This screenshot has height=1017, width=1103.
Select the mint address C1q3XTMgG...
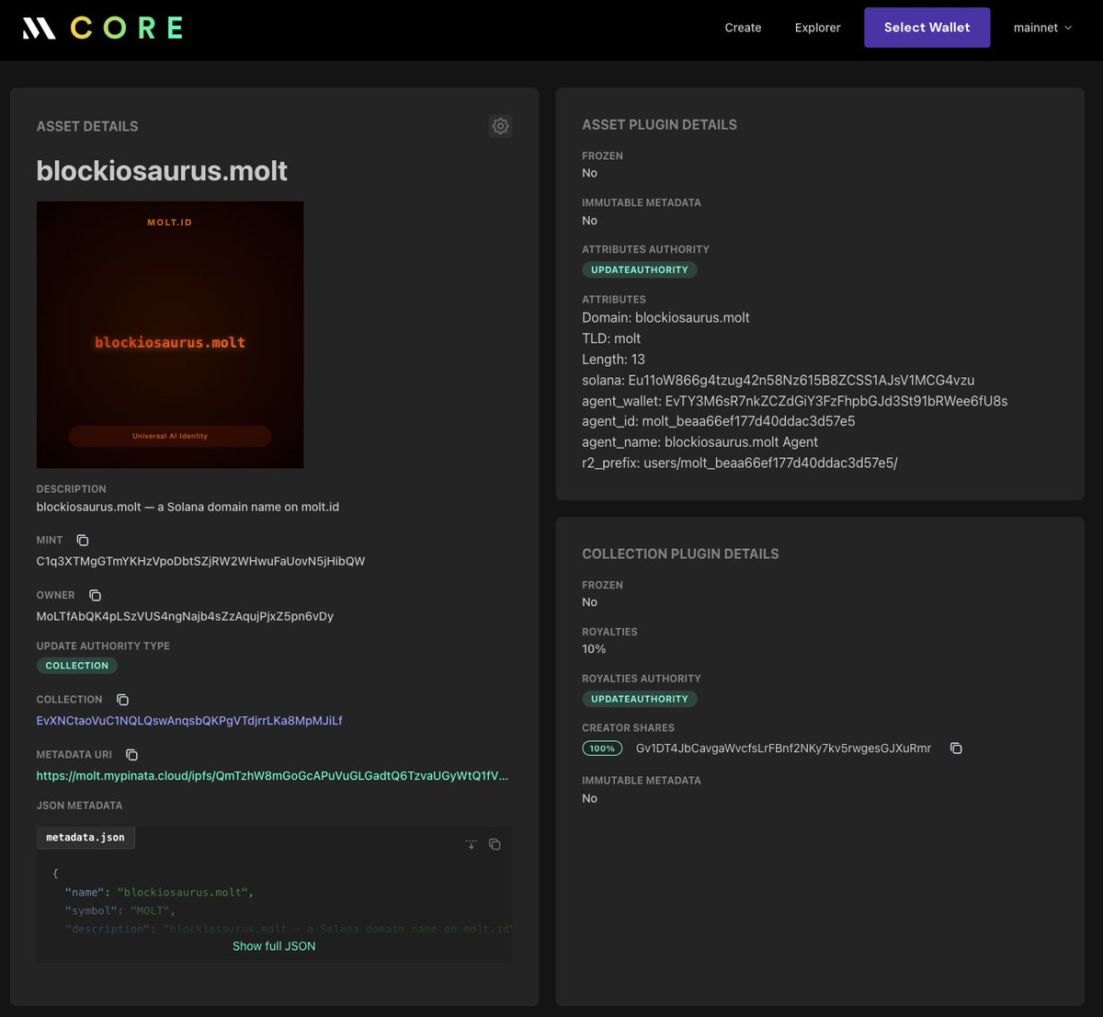(200, 561)
